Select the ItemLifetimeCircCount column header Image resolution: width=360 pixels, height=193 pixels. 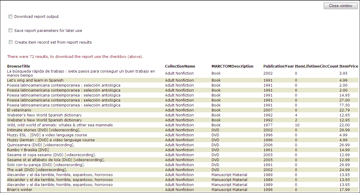point(316,66)
